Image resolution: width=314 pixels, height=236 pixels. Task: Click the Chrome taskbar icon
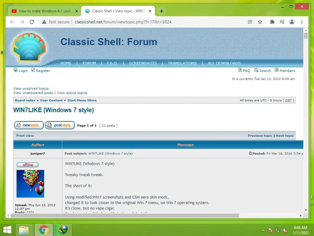(44, 230)
